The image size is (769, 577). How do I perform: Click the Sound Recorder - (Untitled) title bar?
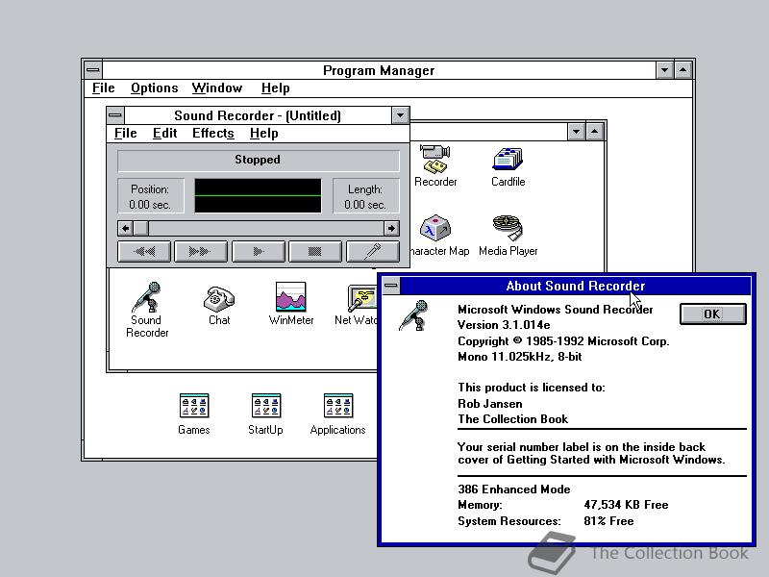click(258, 115)
